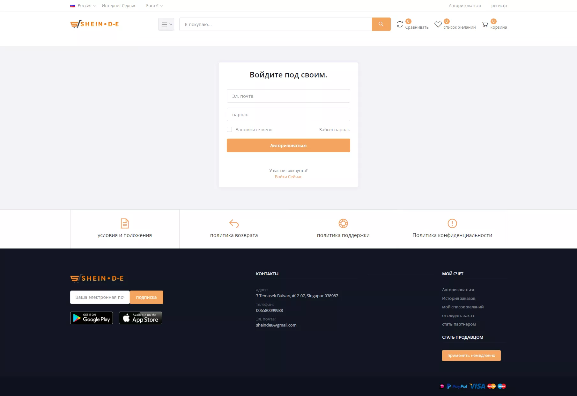Click the 'Эл. почта' email field
The height and width of the screenshot is (396, 577).
point(288,96)
